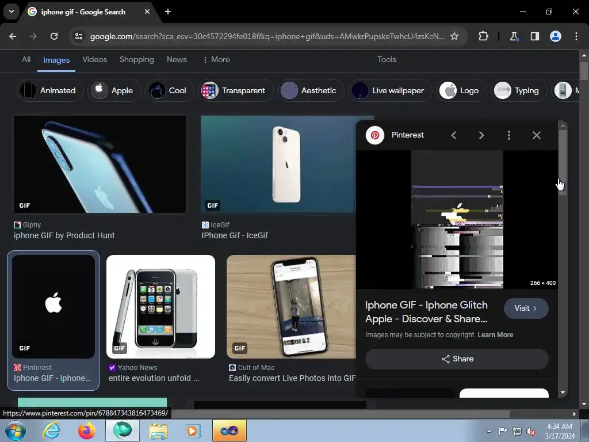589x442 pixels.
Task: Open the Windows Start menu
Action: (x=16, y=430)
